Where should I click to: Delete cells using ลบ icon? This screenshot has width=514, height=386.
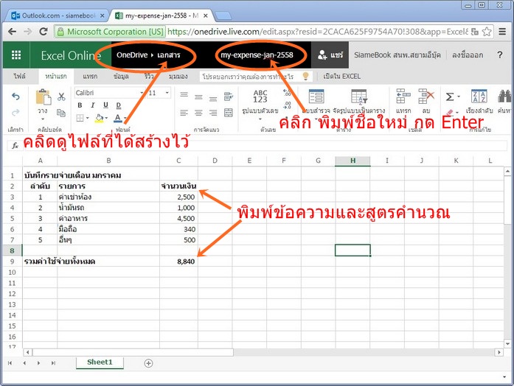point(426,96)
